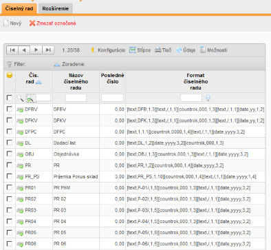Focus the Názov číselného radu filter input
Viewport: 271px width, 250px height.
point(76,98)
